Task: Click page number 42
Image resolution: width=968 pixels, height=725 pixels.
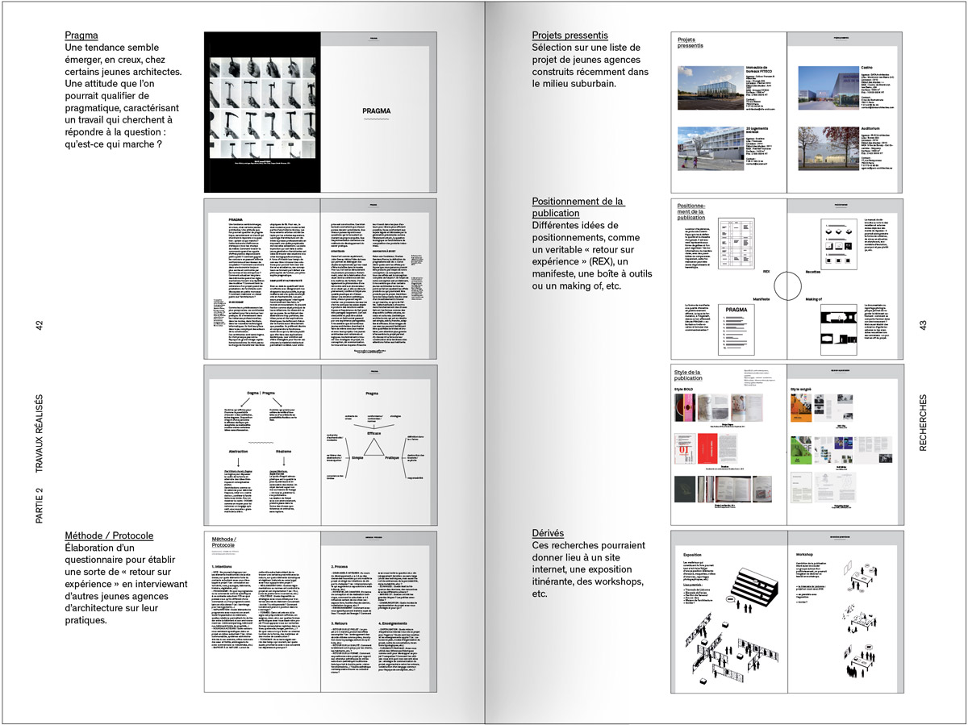Action: click(38, 326)
